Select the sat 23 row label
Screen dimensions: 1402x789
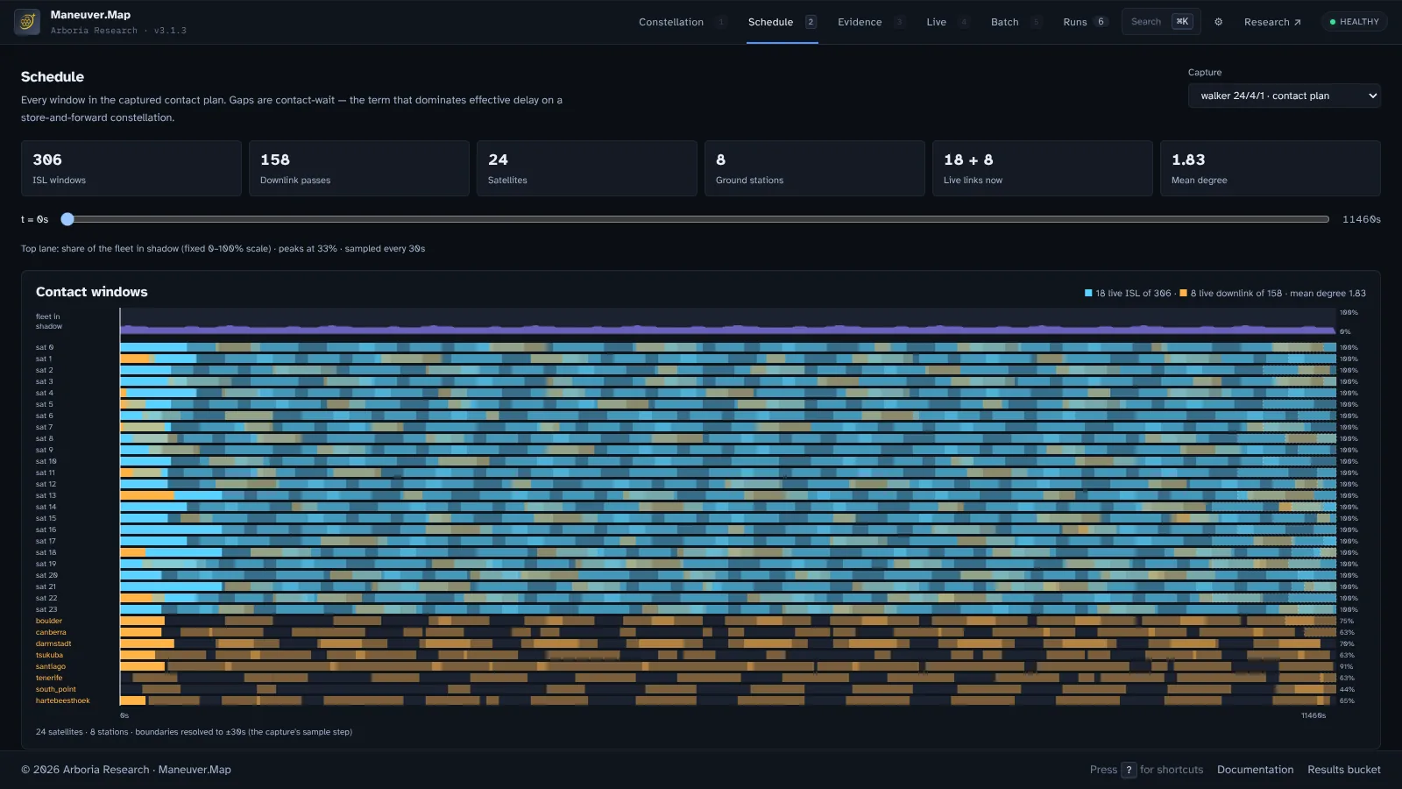(46, 609)
